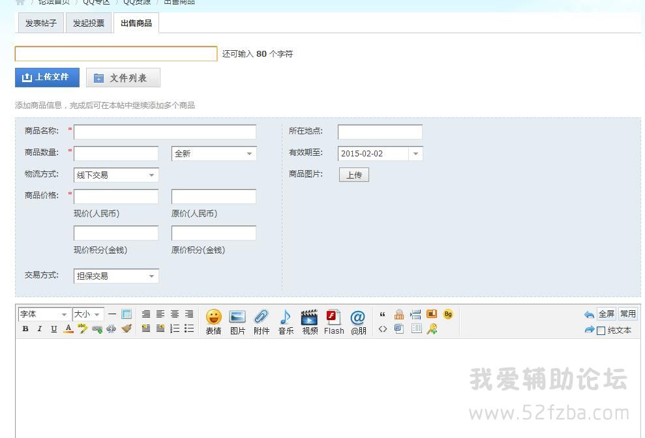Toggle underline formatting in the editor
The width and height of the screenshot is (645, 438).
click(x=54, y=328)
